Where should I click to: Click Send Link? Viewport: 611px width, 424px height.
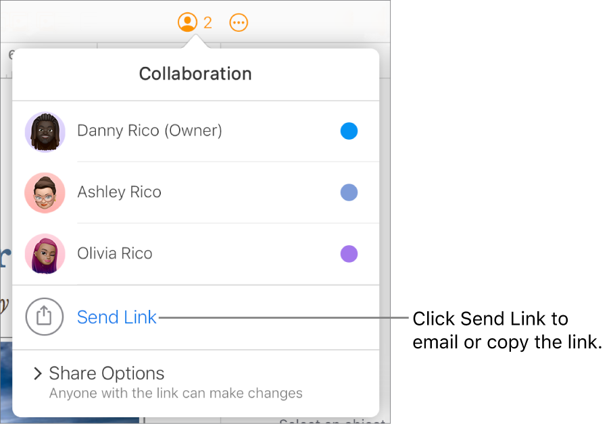[117, 317]
